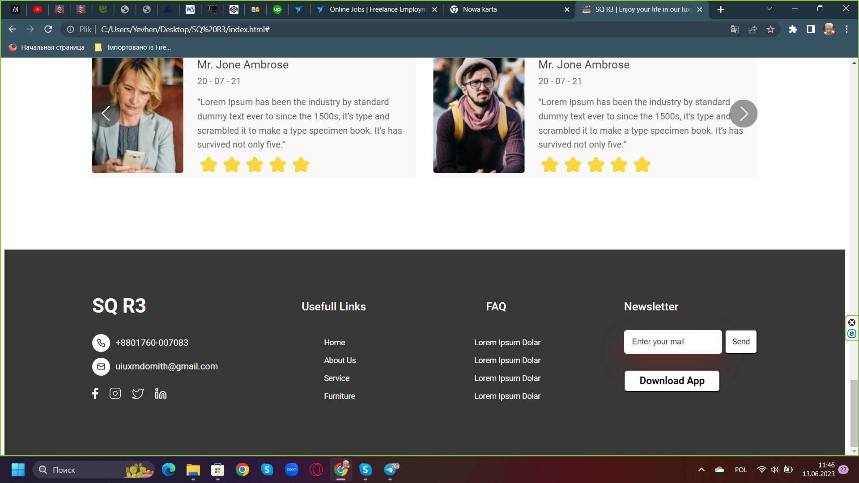Open Windows Start menu

(x=18, y=470)
